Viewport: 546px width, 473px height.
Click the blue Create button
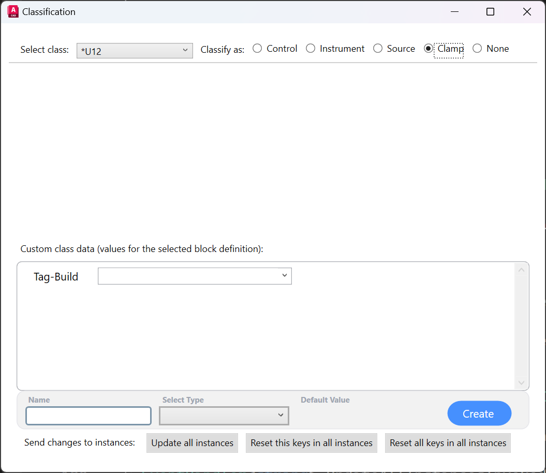479,413
